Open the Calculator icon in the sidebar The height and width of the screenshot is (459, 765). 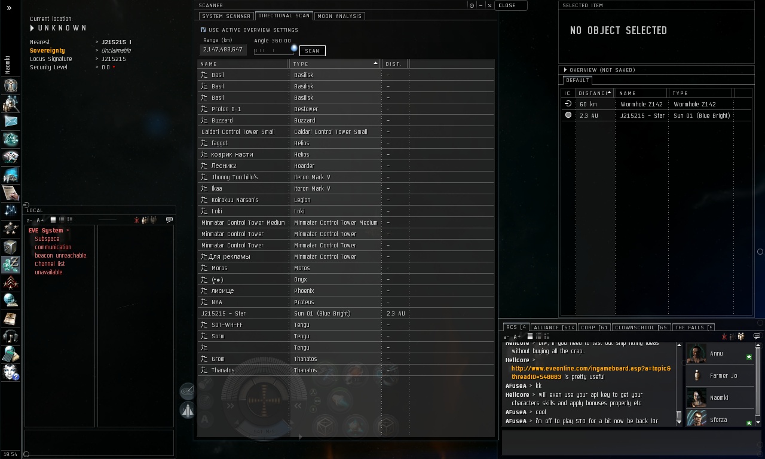pyautogui.click(x=11, y=354)
